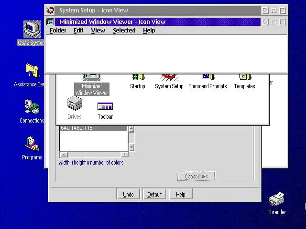306x229 pixels.
Task: Click the Help button beside Default
Action: tap(181, 194)
